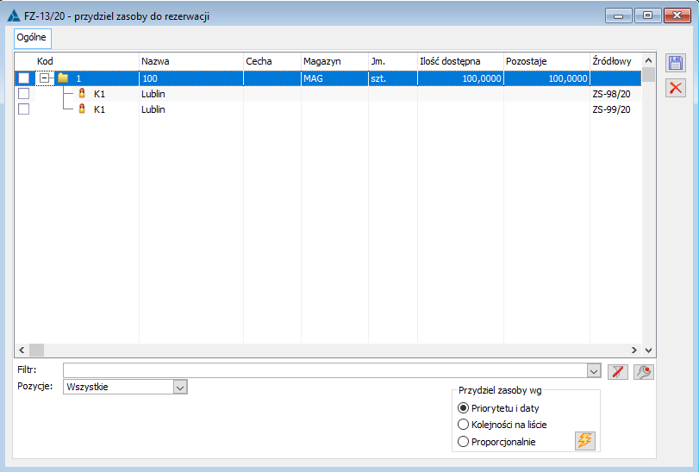Click the vertical scrollbar down arrow

[649, 350]
